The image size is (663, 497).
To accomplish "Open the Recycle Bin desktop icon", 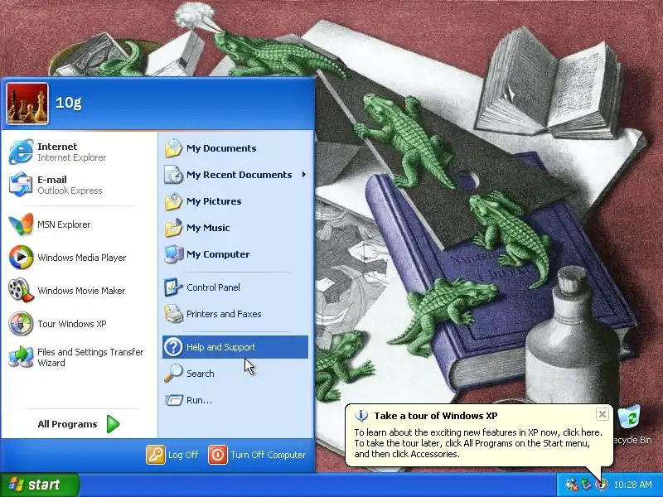I will (x=630, y=417).
